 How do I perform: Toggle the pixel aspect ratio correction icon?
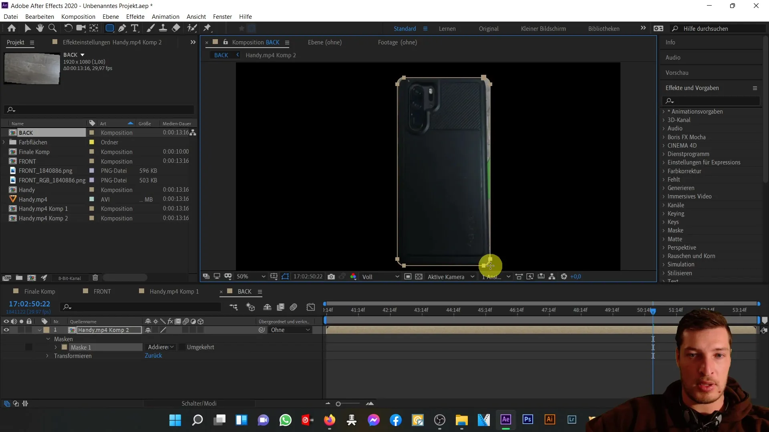click(519, 276)
